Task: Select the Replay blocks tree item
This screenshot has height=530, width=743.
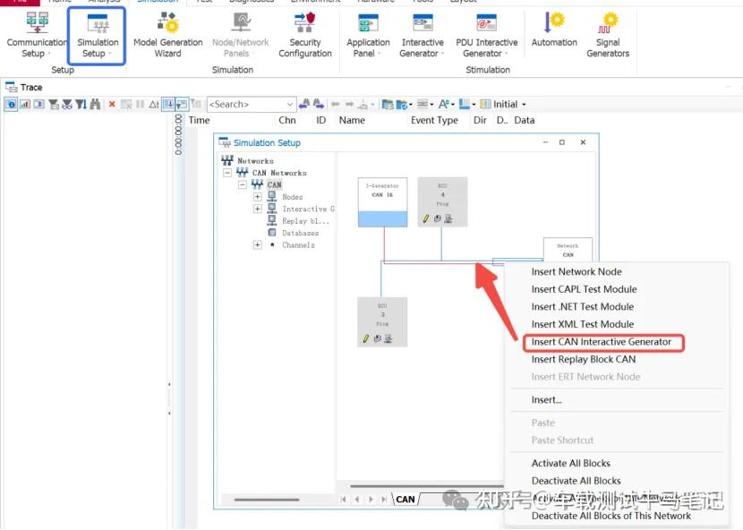Action: click(x=305, y=221)
